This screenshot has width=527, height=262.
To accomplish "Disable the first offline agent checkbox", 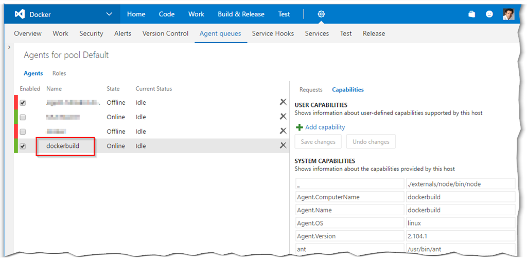I will pyautogui.click(x=23, y=103).
